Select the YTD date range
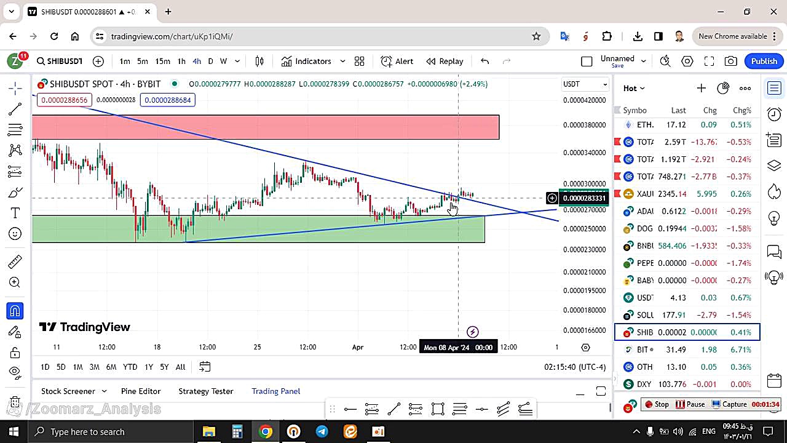Viewport: 787px width, 443px height. click(130, 367)
